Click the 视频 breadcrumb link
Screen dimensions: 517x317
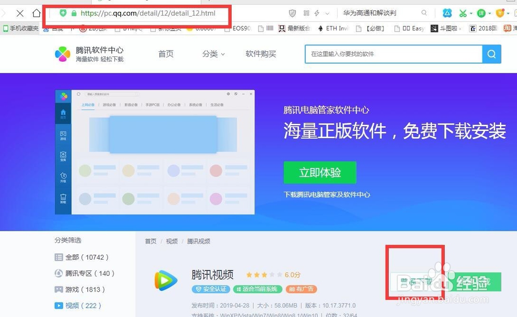coord(172,241)
